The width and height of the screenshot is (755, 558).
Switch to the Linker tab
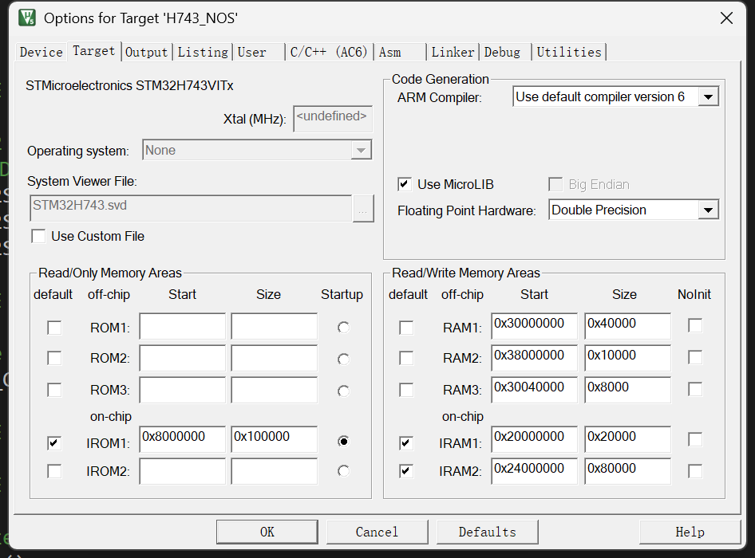(453, 52)
